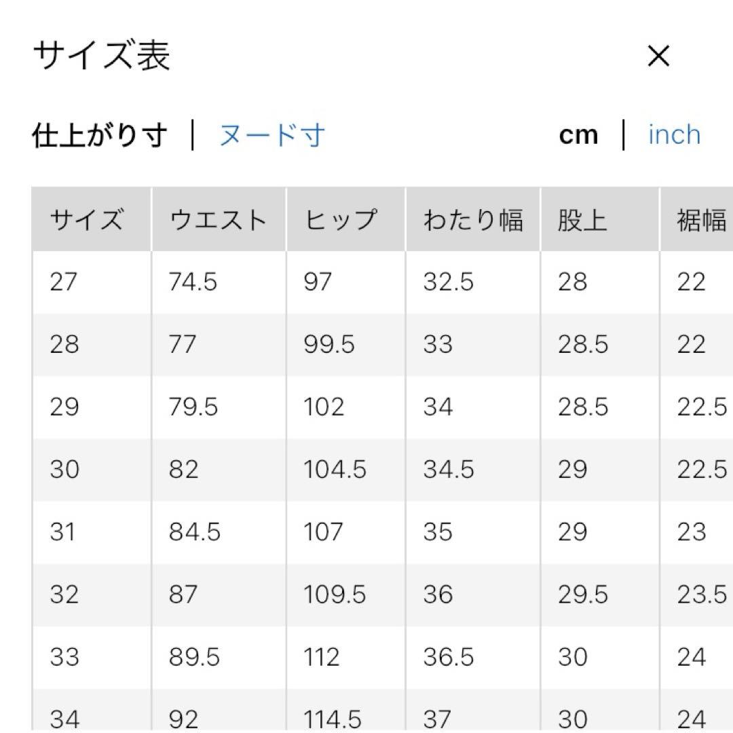Click the 股上 column header

point(582,221)
